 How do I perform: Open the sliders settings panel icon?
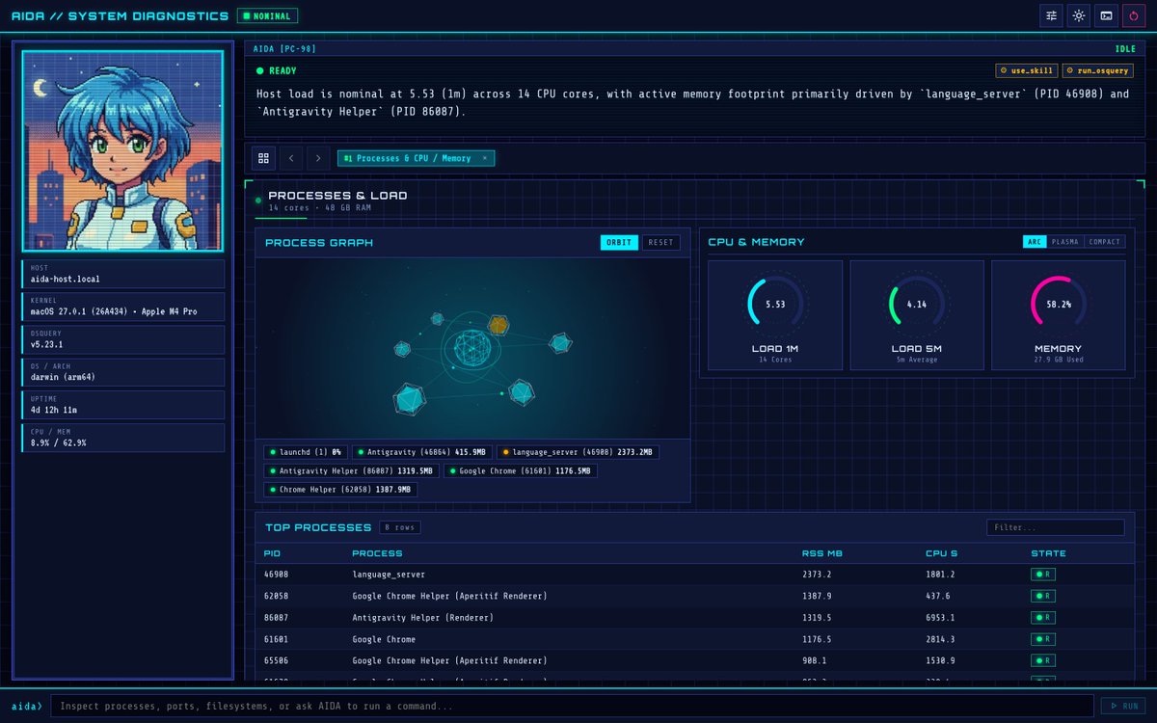point(1051,15)
